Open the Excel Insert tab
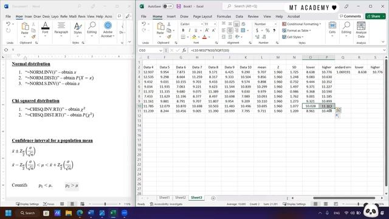 (171, 16)
